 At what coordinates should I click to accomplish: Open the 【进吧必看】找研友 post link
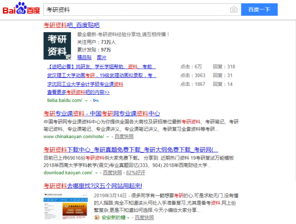(102, 67)
